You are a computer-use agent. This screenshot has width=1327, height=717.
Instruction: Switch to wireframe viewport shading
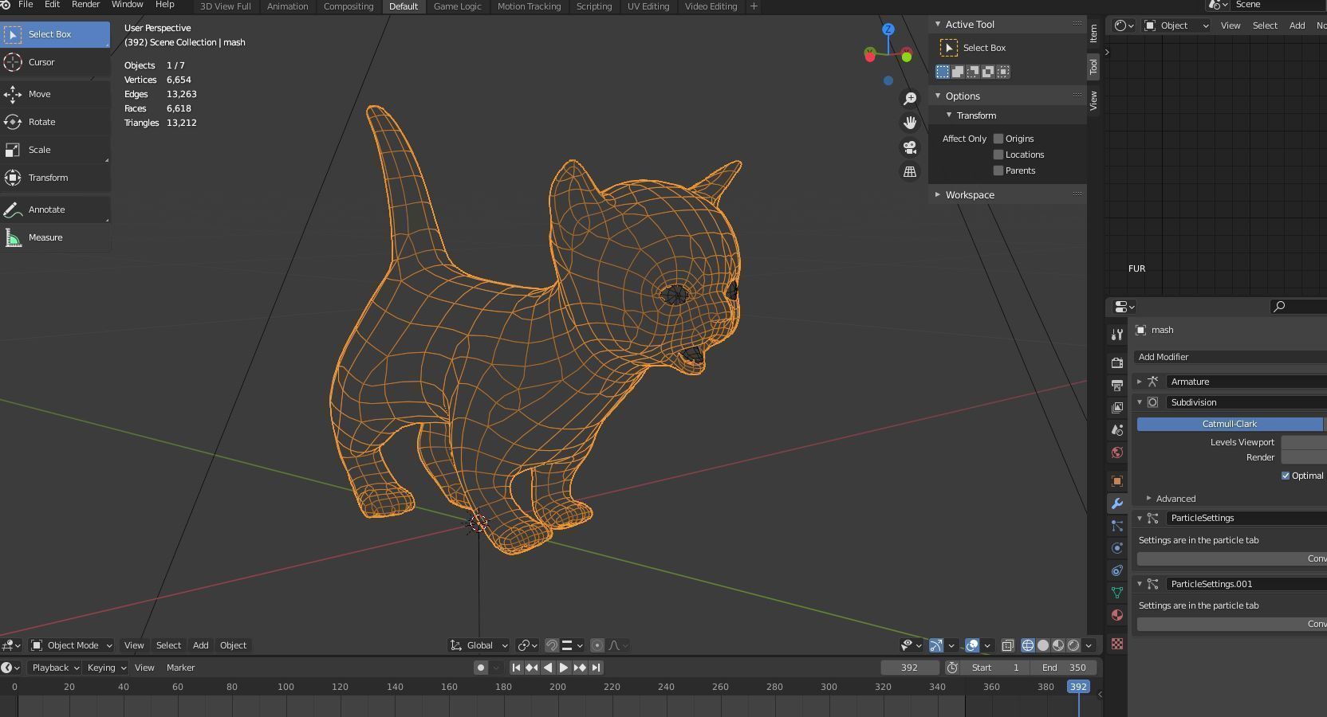pos(1028,645)
